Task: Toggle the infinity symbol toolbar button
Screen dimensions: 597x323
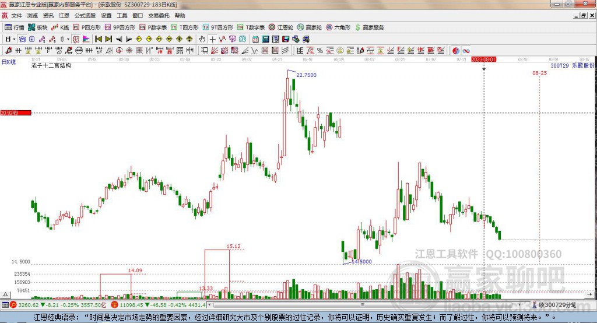Action: click(x=466, y=50)
